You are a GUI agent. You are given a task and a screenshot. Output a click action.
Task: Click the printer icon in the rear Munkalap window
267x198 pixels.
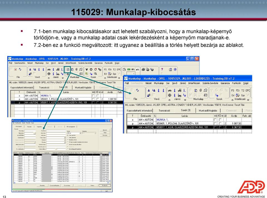(x=143, y=69)
